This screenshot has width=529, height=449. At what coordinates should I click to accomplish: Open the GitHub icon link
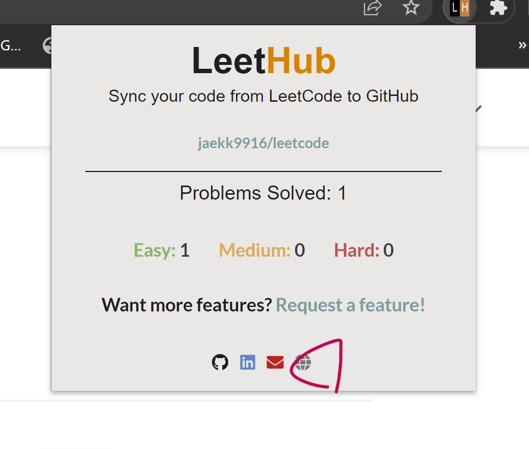pos(220,362)
